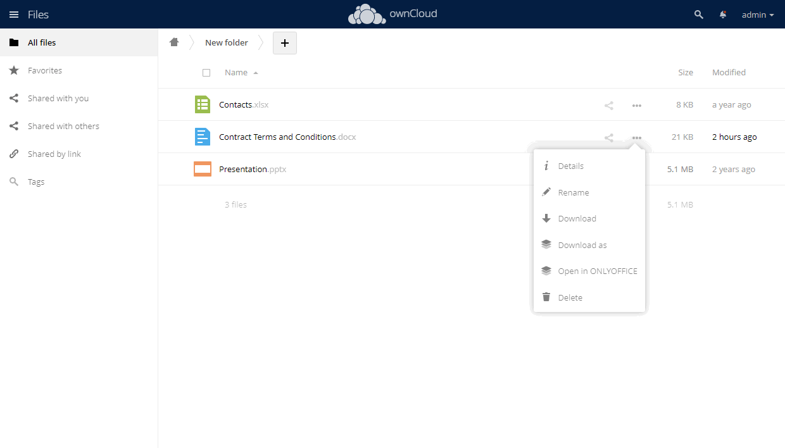Go to home folder via house icon
The width and height of the screenshot is (785, 448).
click(x=174, y=42)
